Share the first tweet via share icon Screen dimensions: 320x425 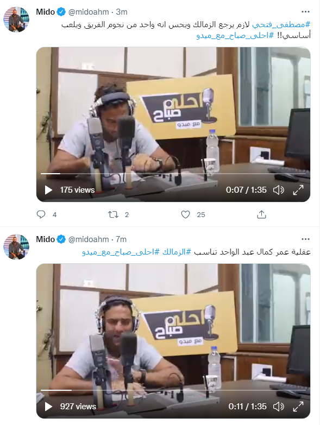[x=261, y=214]
